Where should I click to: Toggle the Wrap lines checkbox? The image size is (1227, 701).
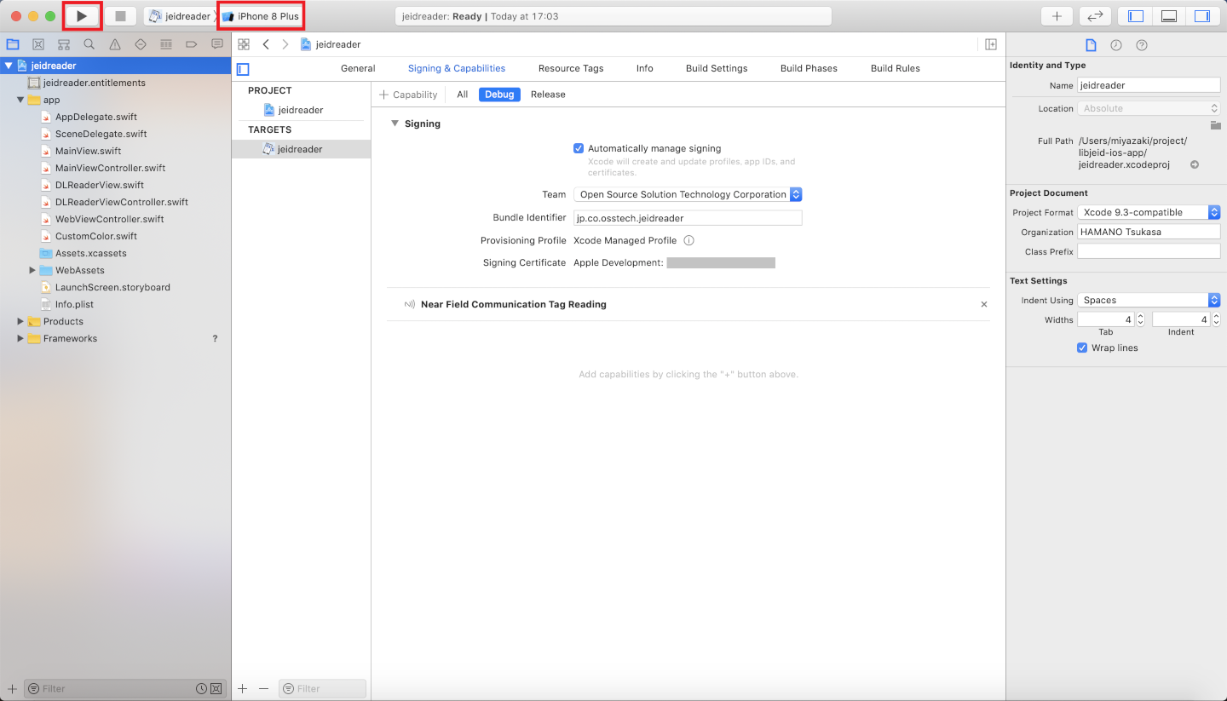pos(1082,348)
